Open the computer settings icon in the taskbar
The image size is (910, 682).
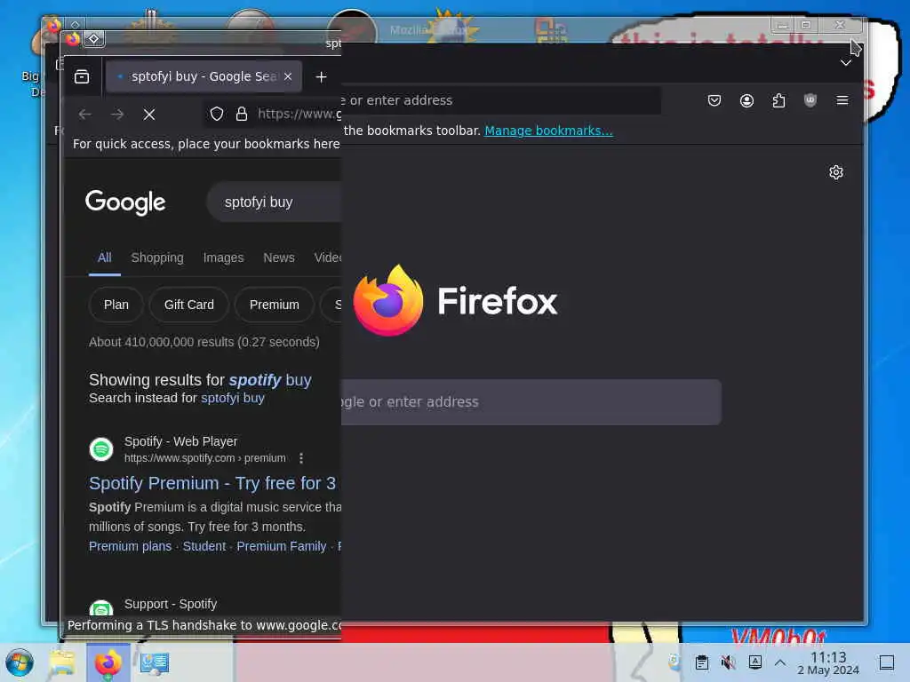pos(155,662)
